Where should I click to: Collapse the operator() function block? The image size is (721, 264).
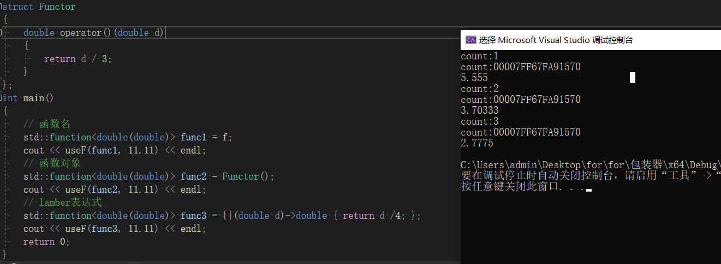(2, 33)
